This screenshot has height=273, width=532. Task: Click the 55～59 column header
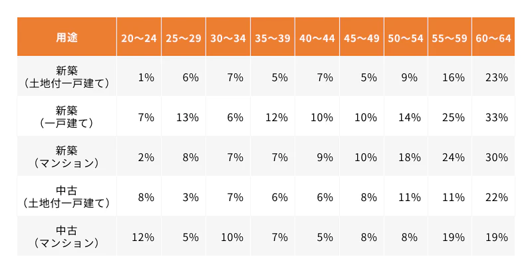pos(450,37)
